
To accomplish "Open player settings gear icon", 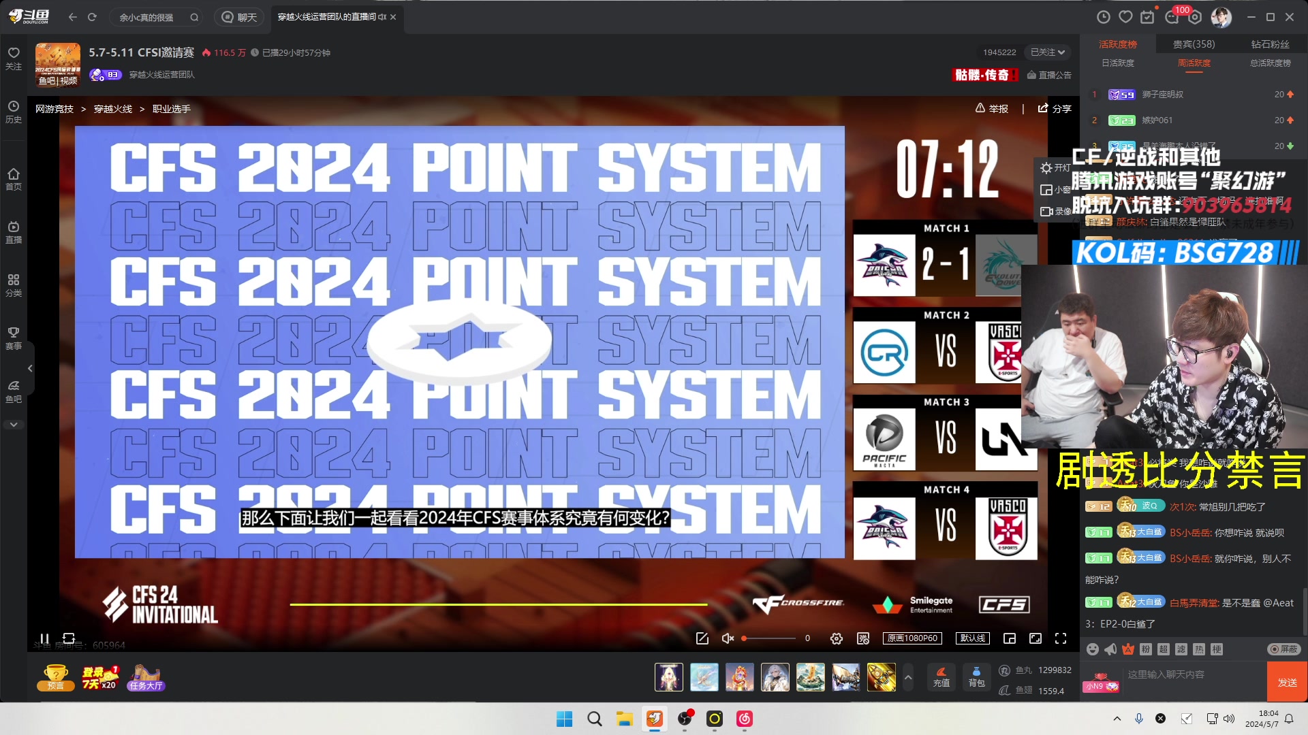I will [837, 638].
